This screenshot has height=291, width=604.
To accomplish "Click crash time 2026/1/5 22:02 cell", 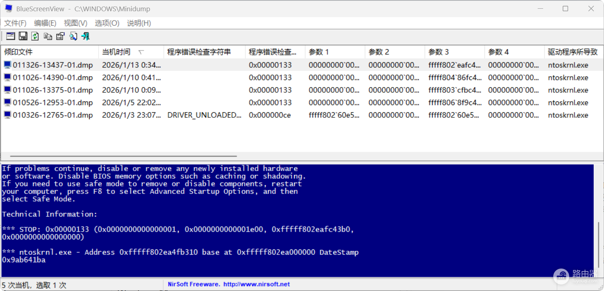I will (x=132, y=103).
